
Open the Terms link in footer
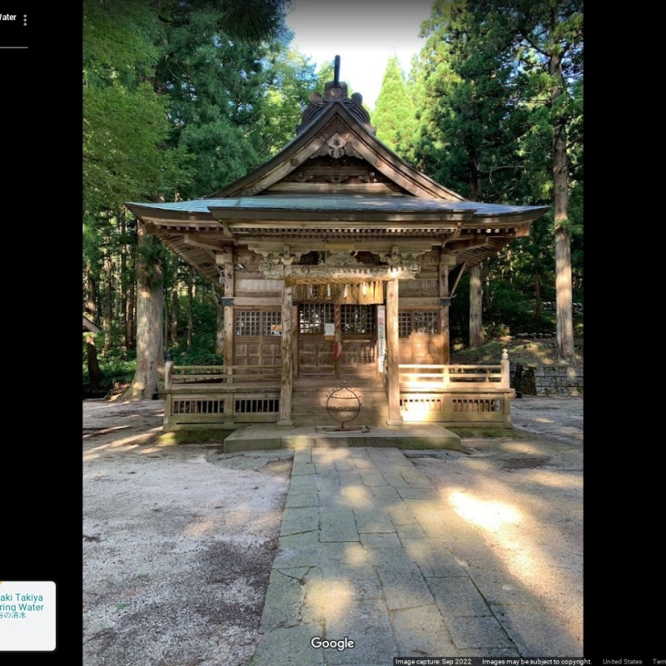coord(659,662)
